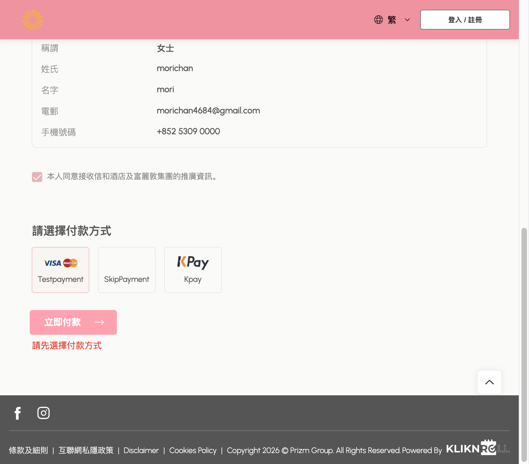
Task: Click the phone number +852 5309 0000
Action: (188, 132)
